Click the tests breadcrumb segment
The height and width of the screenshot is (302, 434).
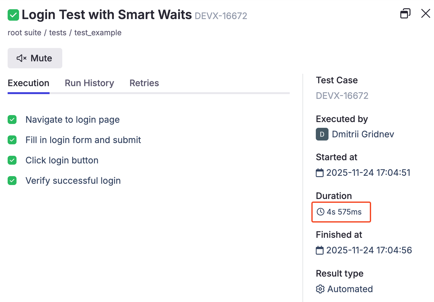[x=58, y=33]
